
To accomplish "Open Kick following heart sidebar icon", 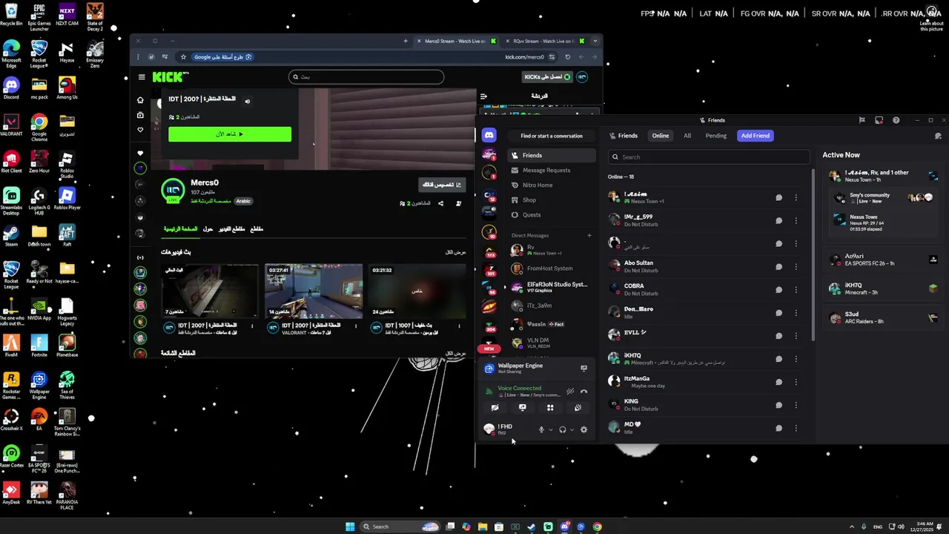I will pos(140,130).
